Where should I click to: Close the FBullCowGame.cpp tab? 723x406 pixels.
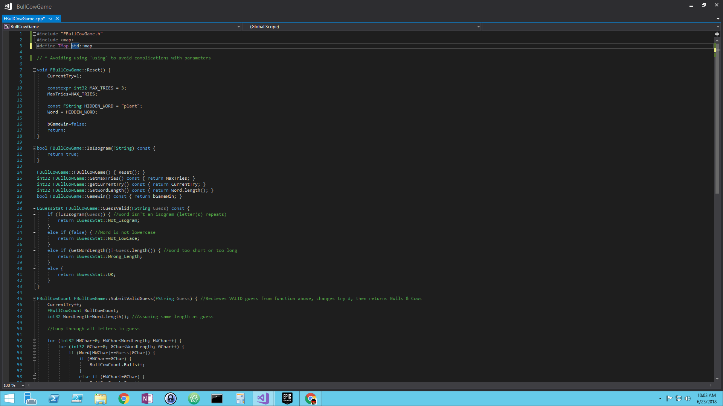(x=57, y=18)
